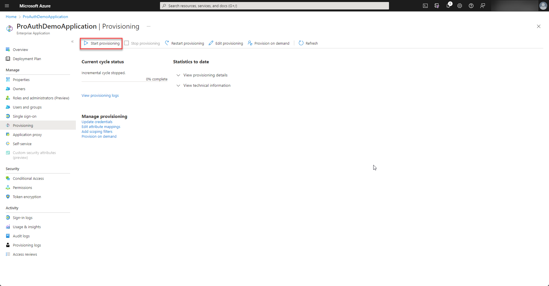The height and width of the screenshot is (286, 549).
Task: Click the Properties icon in Manage
Action: 8,80
